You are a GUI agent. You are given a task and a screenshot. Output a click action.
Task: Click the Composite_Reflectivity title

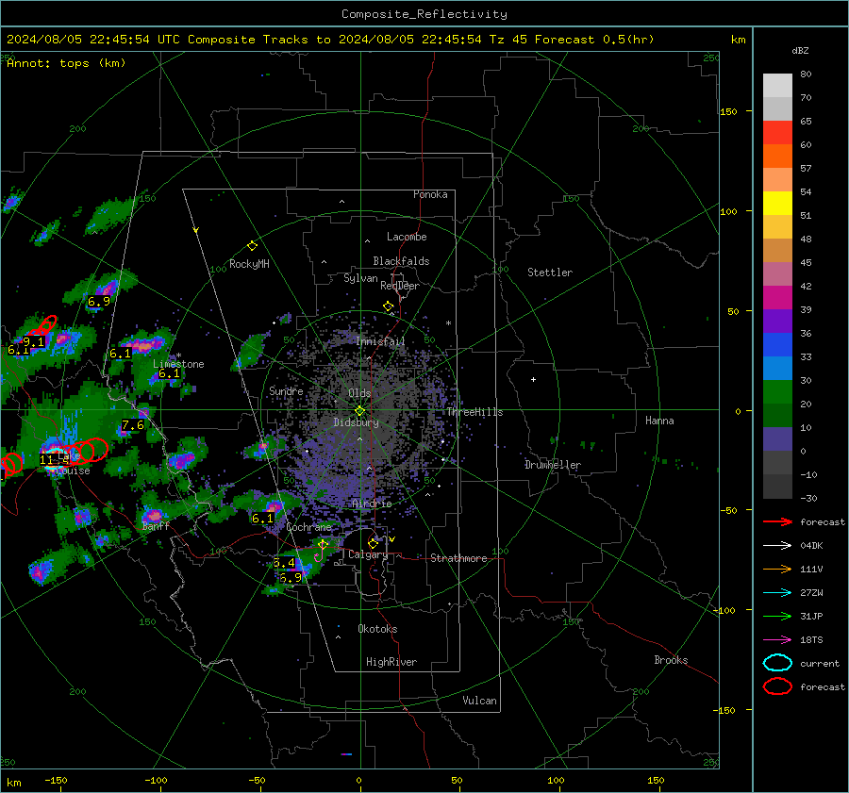[424, 14]
